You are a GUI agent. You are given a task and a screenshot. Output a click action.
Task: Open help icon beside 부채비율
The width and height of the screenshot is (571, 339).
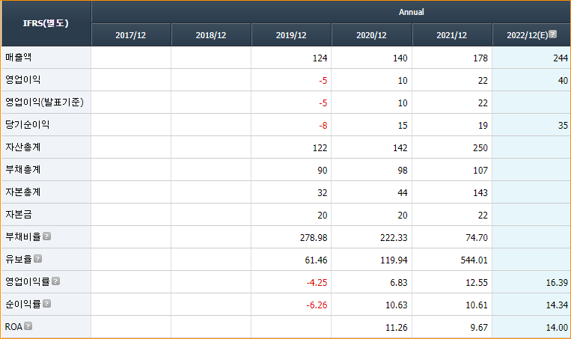[x=46, y=236]
